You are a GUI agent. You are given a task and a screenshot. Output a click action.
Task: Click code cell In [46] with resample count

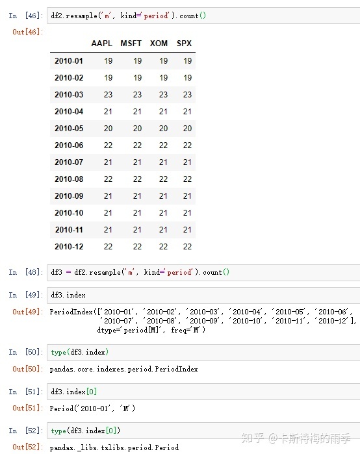[x=203, y=16]
